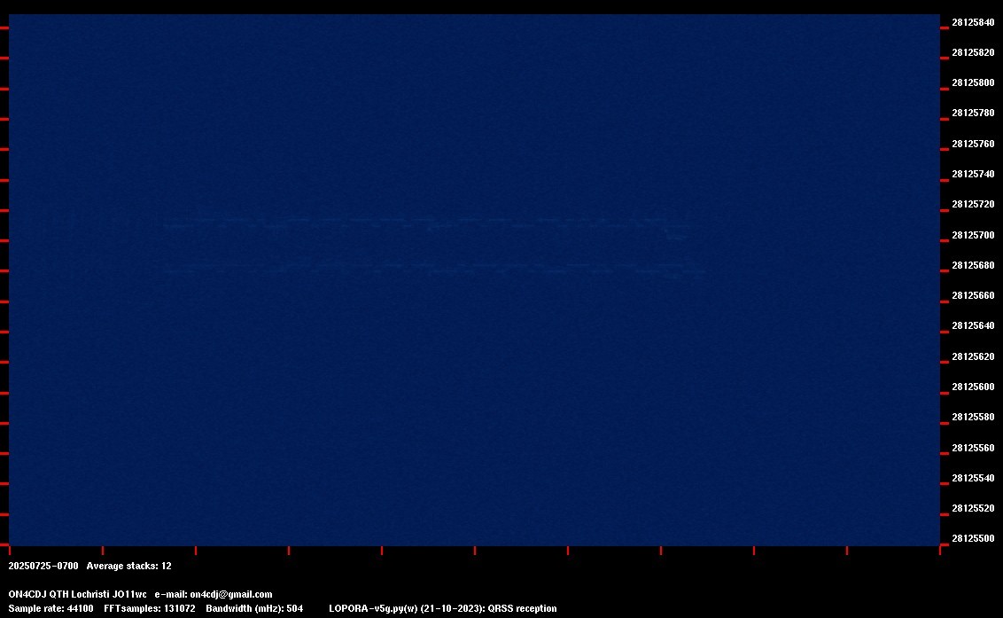Click the 28125600 frequency label
Image resolution: width=1003 pixels, height=618 pixels.
tap(973, 387)
